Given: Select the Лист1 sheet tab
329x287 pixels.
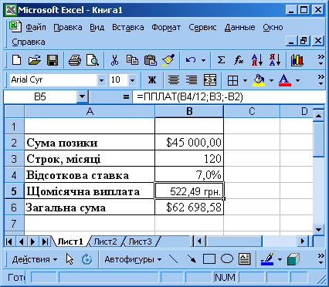Looking at the screenshot, I should click(x=70, y=241).
